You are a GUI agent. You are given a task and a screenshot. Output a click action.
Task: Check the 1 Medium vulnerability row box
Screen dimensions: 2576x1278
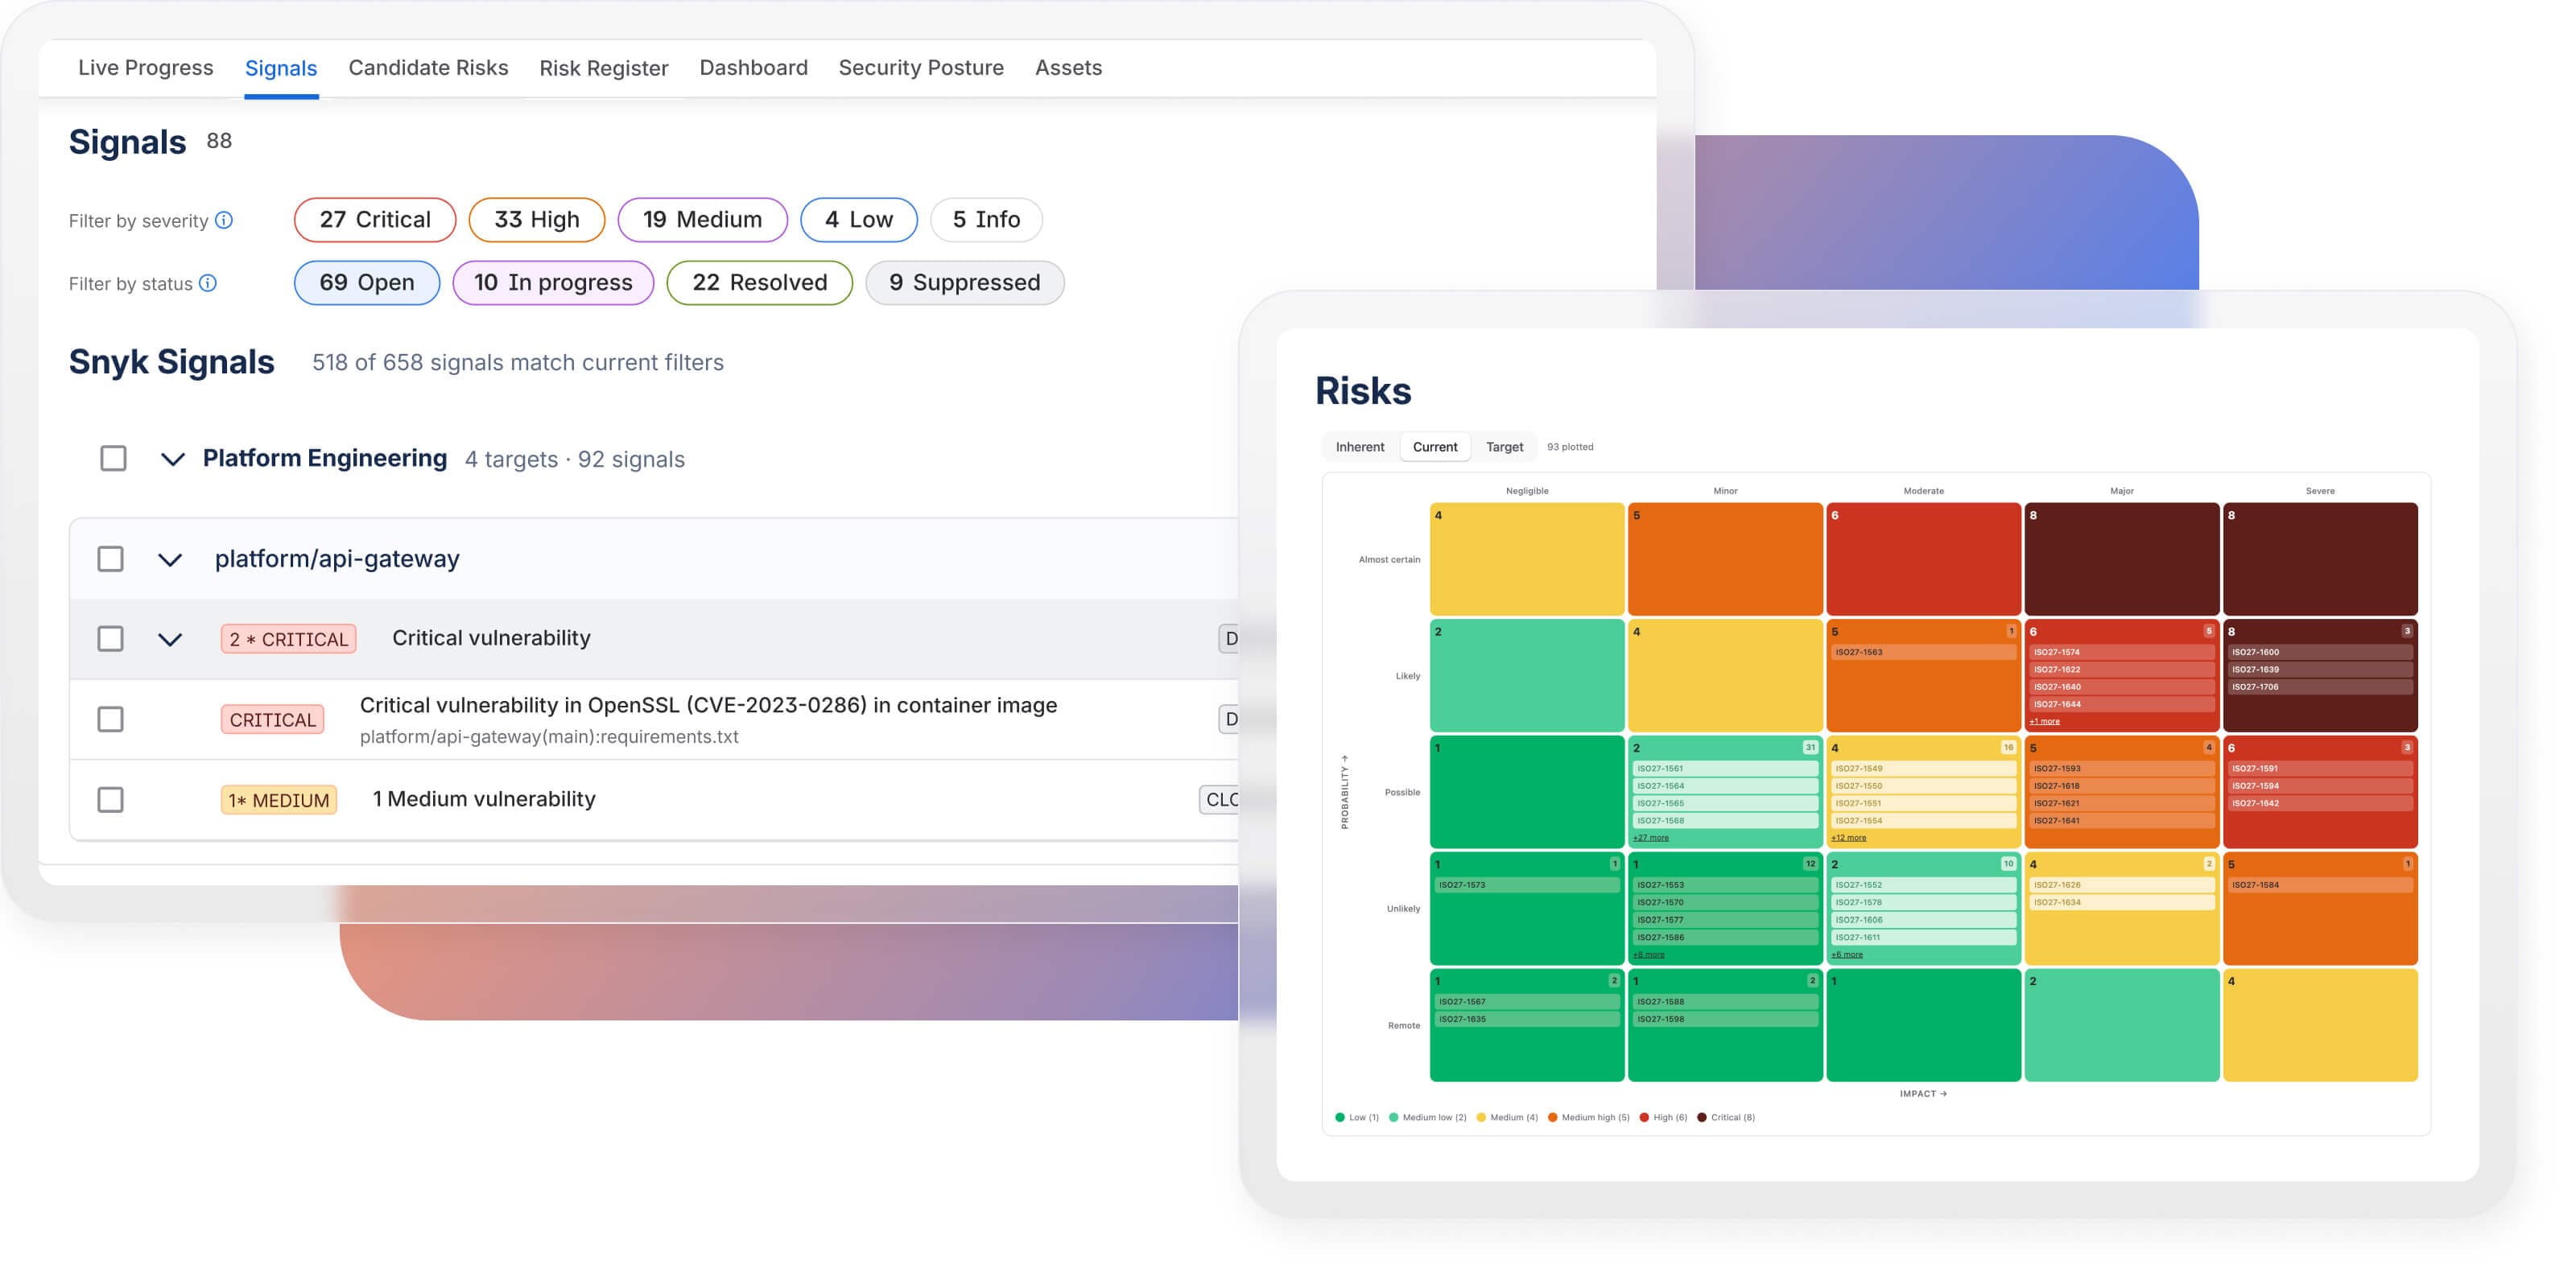click(110, 799)
